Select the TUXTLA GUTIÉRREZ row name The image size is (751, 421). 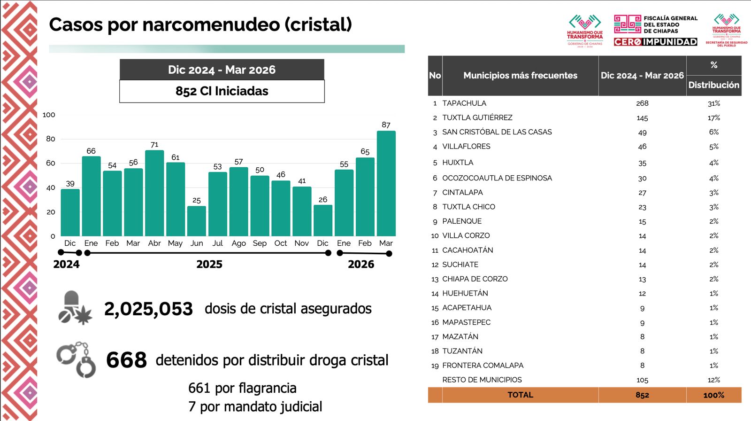477,118
